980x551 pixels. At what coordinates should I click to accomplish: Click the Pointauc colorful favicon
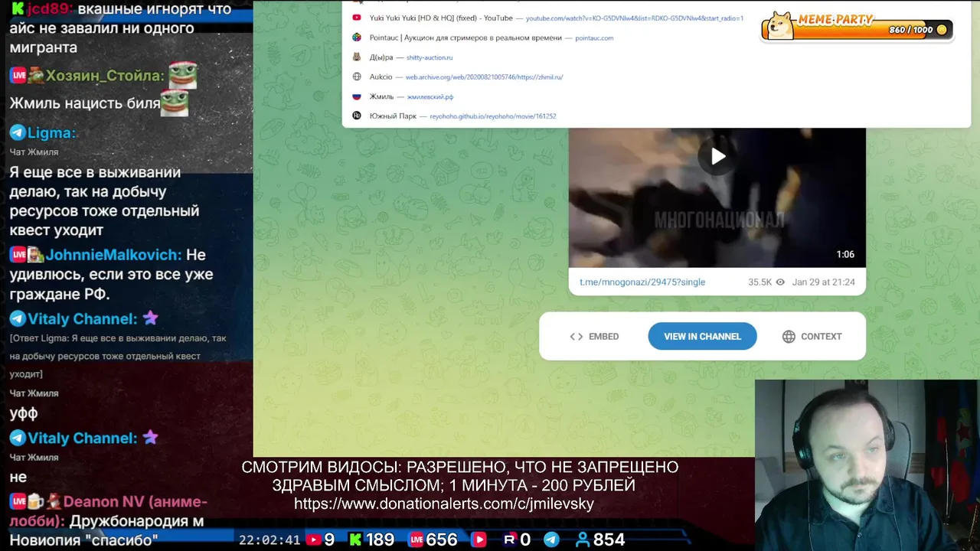point(357,37)
